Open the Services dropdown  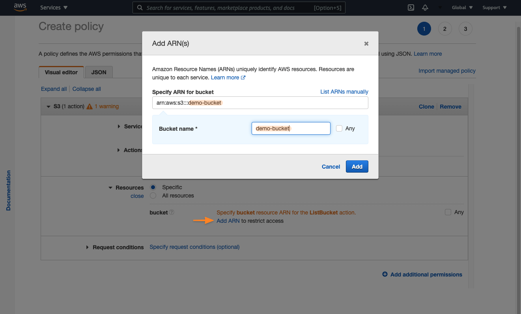pyautogui.click(x=53, y=7)
